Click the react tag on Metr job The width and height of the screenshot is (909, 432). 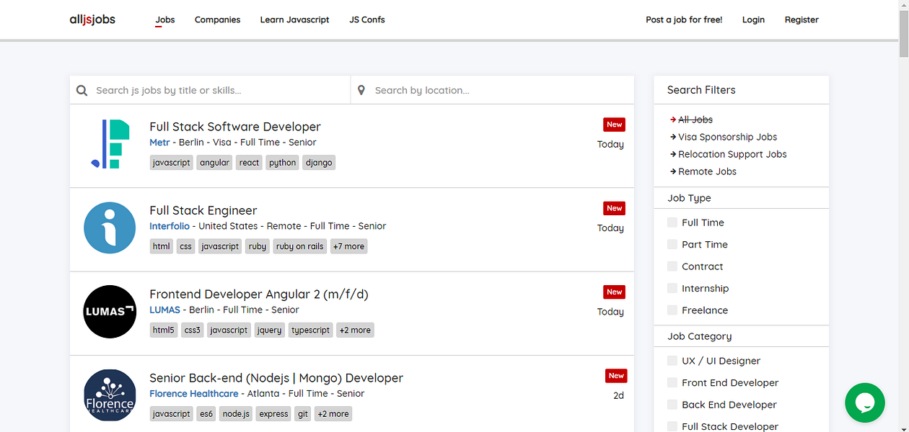pos(249,163)
